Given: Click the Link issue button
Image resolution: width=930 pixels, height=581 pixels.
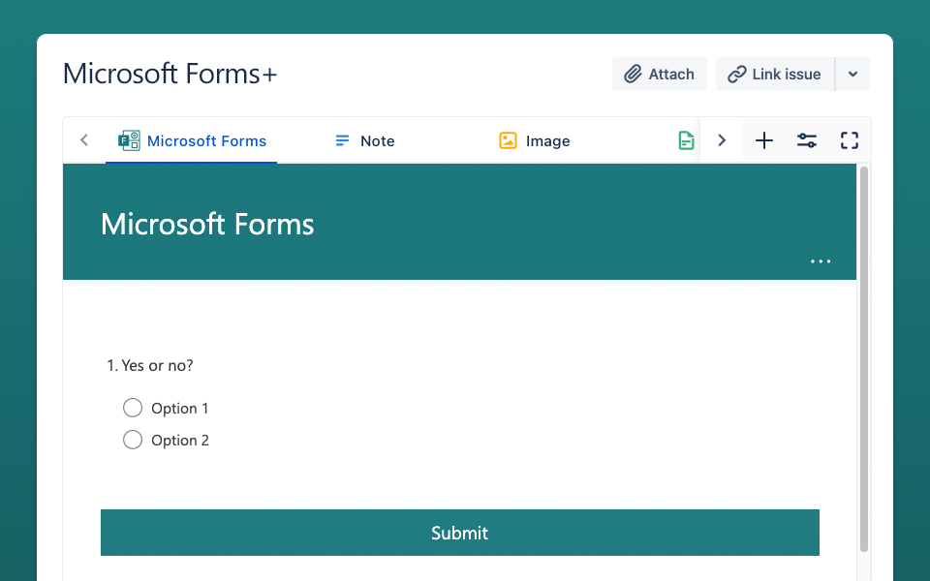Looking at the screenshot, I should tap(775, 75).
